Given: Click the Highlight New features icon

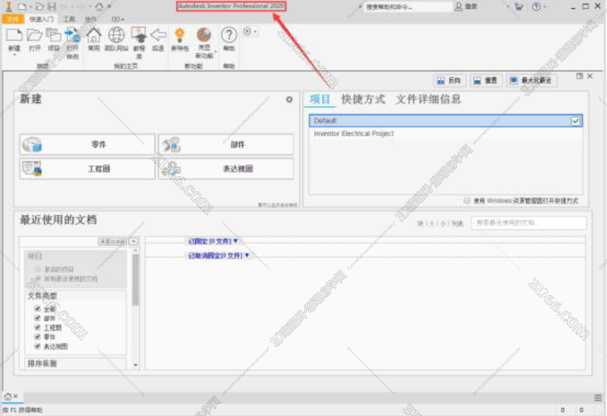Looking at the screenshot, I should click(203, 35).
